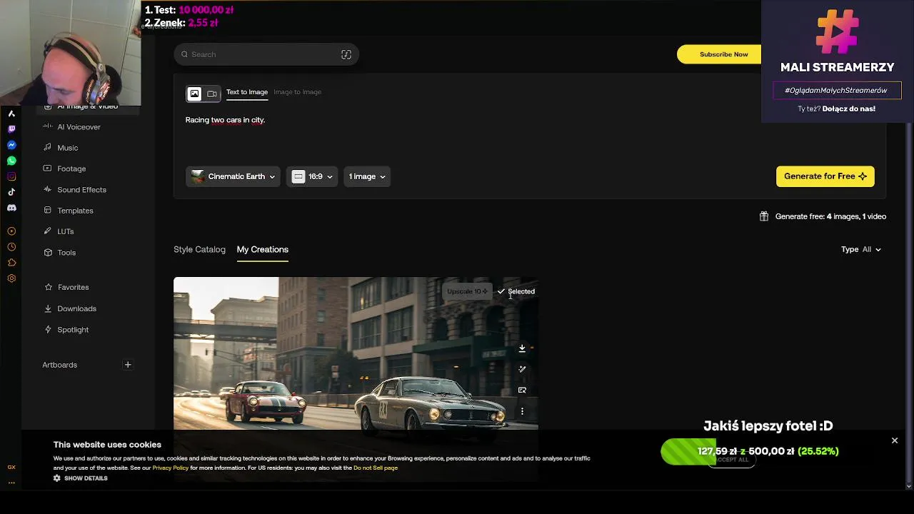914x514 pixels.
Task: Add a new artboard with plus icon
Action: pyautogui.click(x=128, y=365)
